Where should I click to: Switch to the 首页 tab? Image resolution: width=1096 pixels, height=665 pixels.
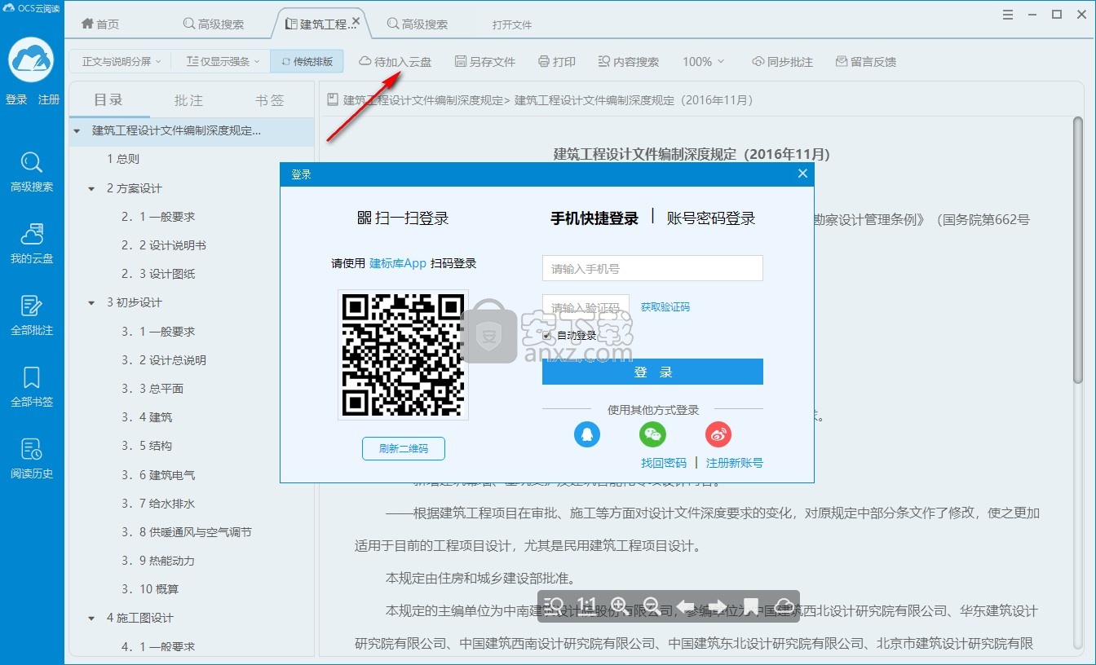tap(99, 24)
